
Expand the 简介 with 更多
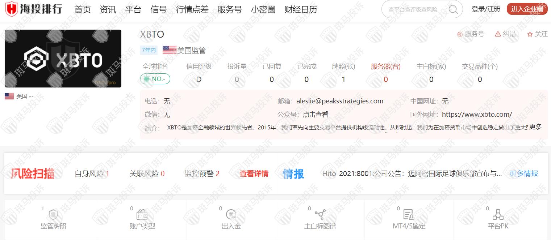[x=535, y=127]
